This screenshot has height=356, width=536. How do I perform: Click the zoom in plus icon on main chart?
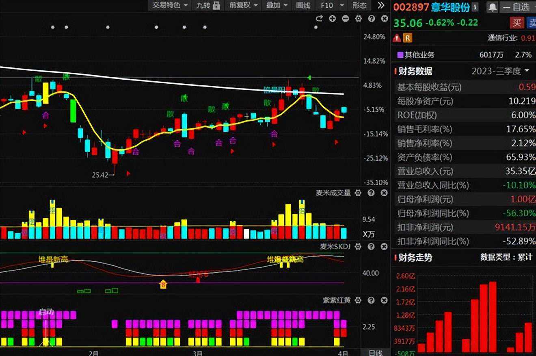(x=332, y=18)
